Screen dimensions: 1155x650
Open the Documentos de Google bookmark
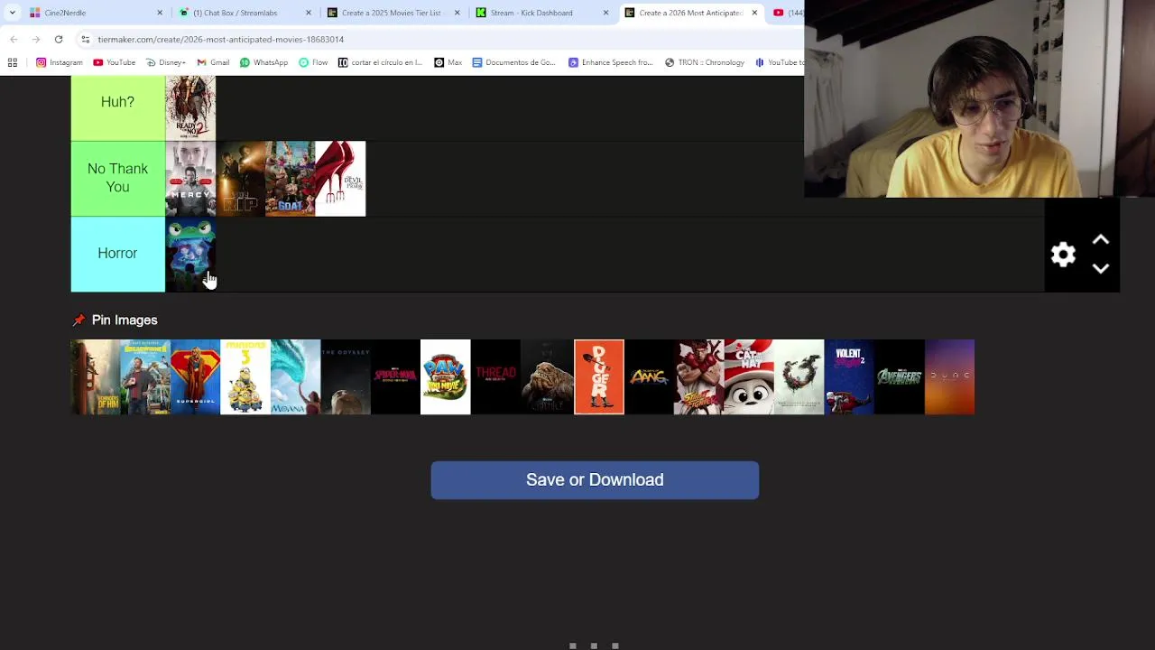513,62
